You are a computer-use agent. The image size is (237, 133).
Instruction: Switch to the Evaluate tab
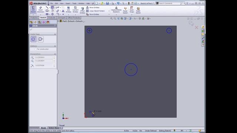tap(52, 18)
